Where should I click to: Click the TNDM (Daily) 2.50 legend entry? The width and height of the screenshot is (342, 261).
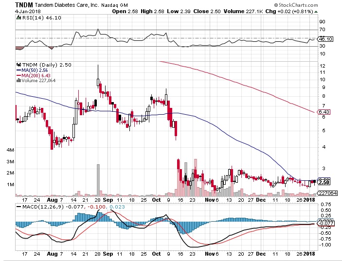(46, 65)
